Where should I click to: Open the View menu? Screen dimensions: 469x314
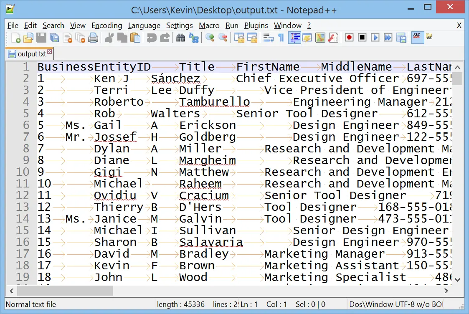point(78,26)
